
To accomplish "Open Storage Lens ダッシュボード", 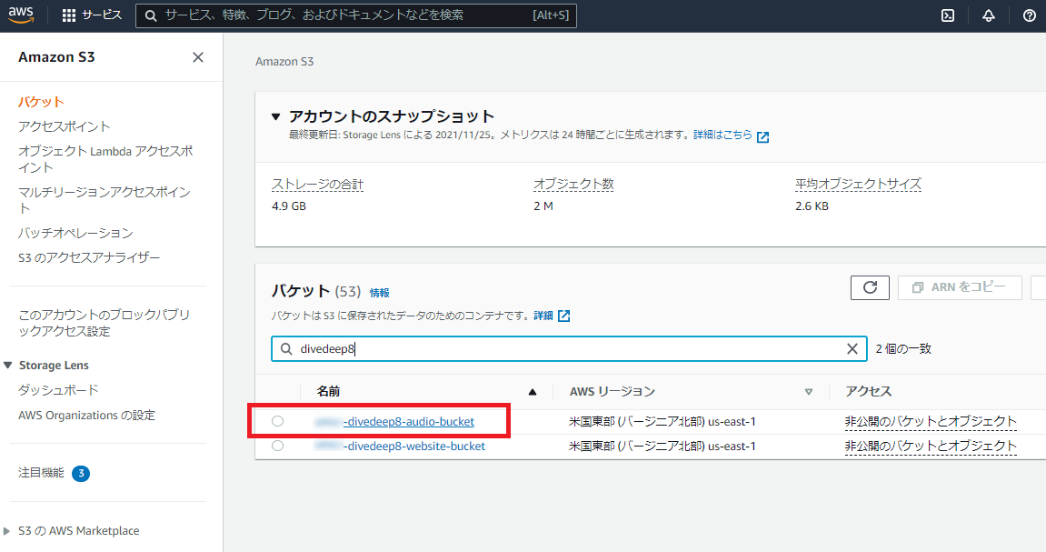I will 58,390.
